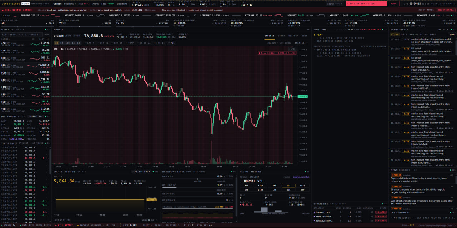
Task: Select AVAXUSDT row in watchlist
Action: click(x=25, y=51)
